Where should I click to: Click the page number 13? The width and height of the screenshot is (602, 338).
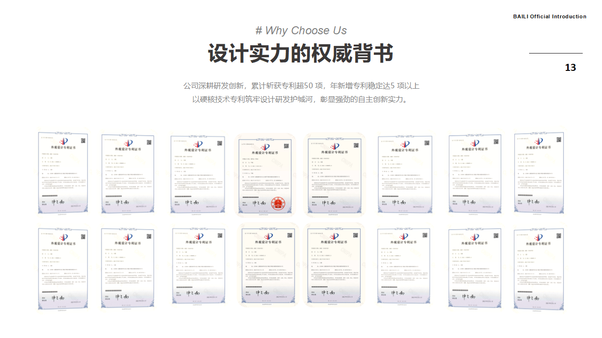570,68
